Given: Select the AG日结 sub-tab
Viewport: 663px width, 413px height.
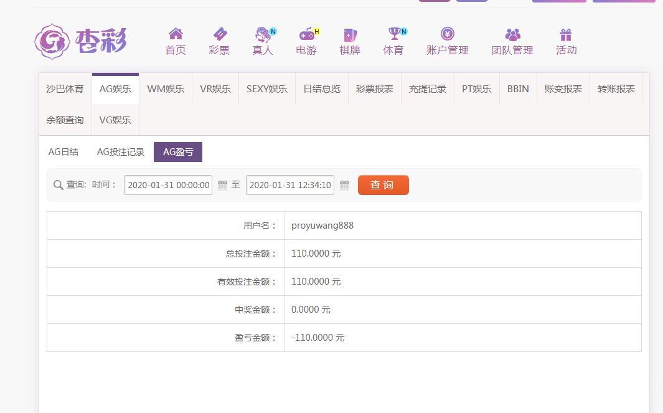Looking at the screenshot, I should point(63,152).
